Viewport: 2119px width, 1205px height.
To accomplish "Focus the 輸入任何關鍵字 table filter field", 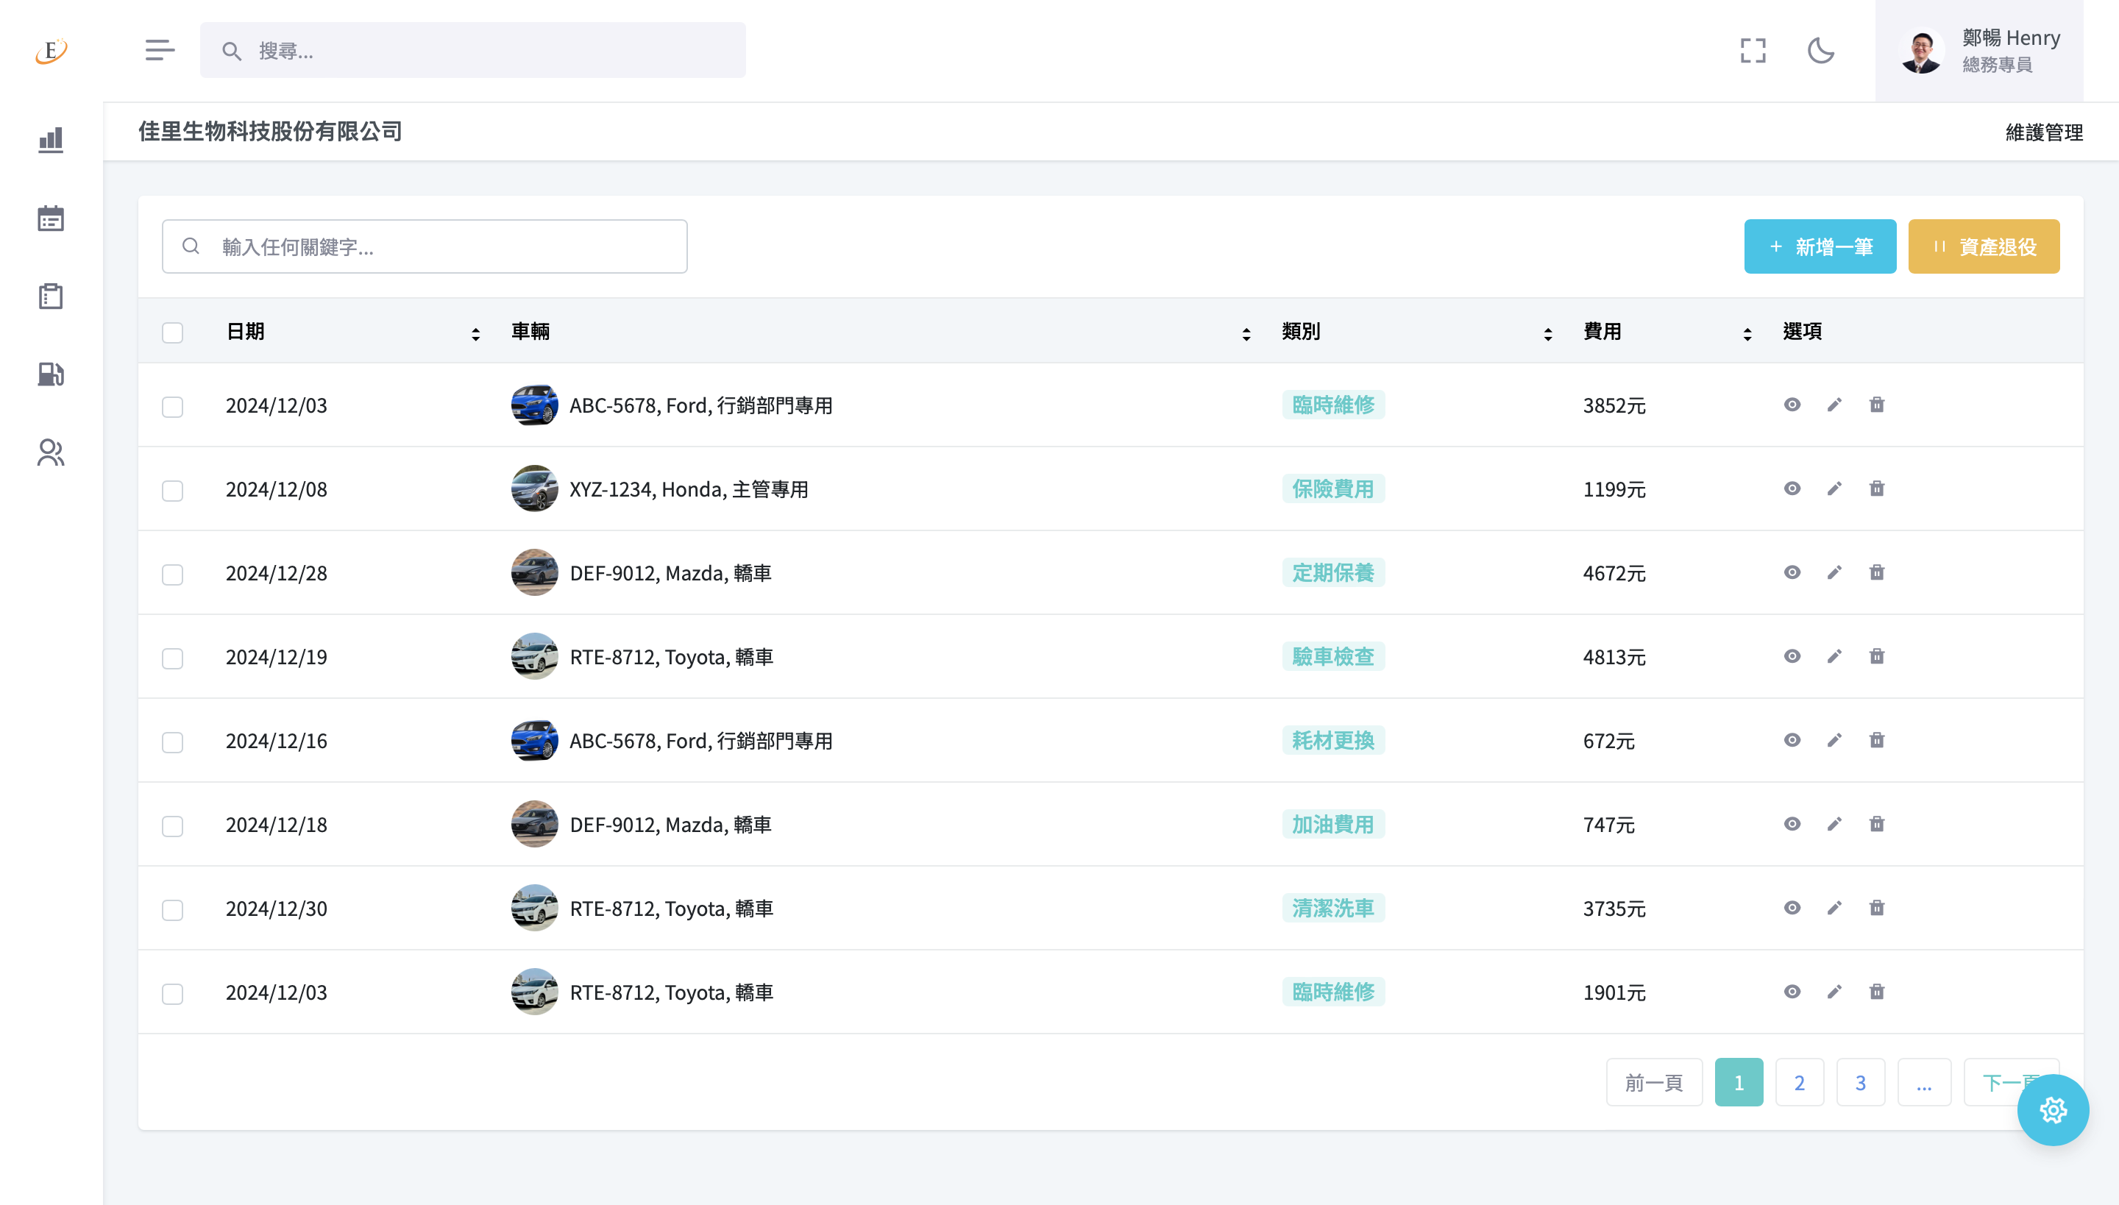I will click(425, 246).
